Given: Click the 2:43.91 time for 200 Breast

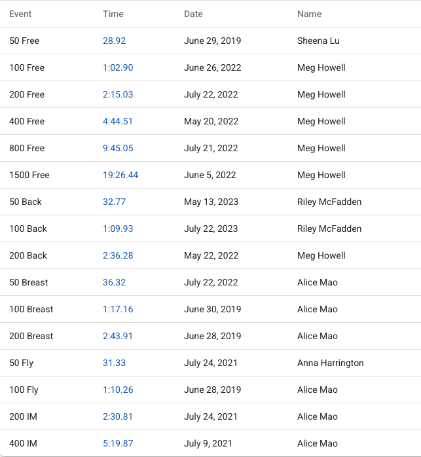Looking at the screenshot, I should point(118,336).
